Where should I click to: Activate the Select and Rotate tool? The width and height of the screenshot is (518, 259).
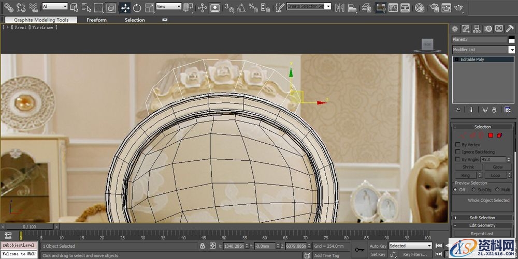click(x=137, y=7)
